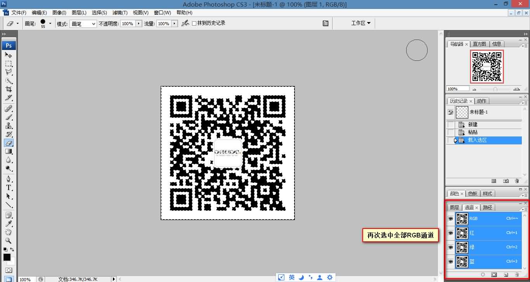Select the Polygonal Lasso tool

9,72
